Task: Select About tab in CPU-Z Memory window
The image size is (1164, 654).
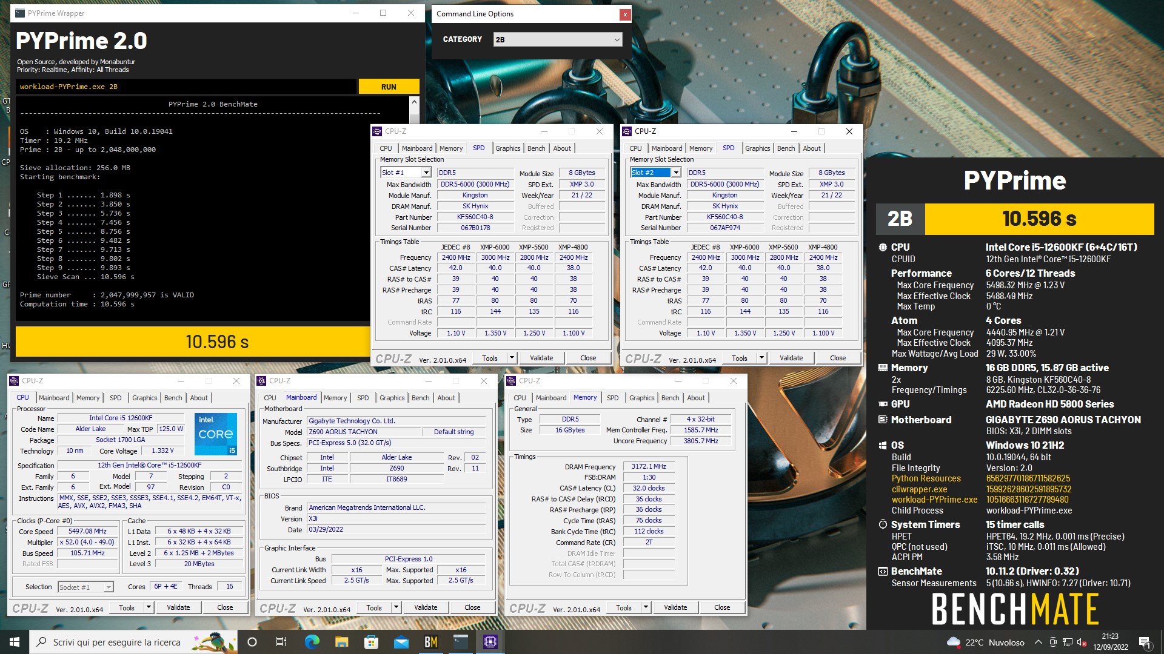Action: click(x=696, y=398)
